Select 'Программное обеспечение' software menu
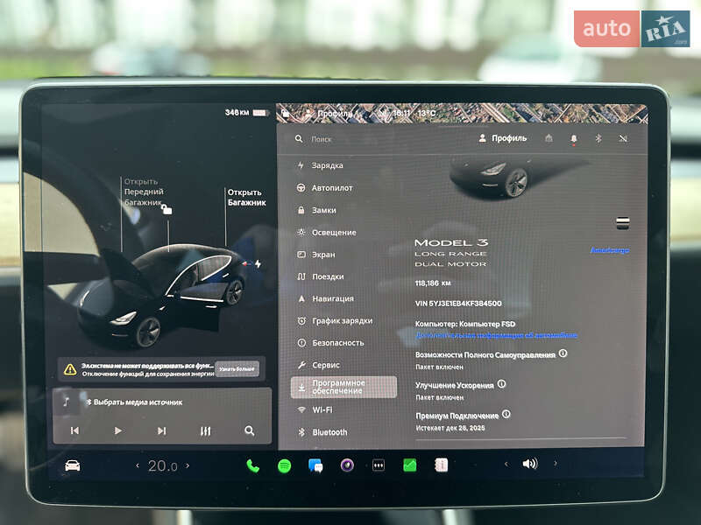 pyautogui.click(x=343, y=387)
